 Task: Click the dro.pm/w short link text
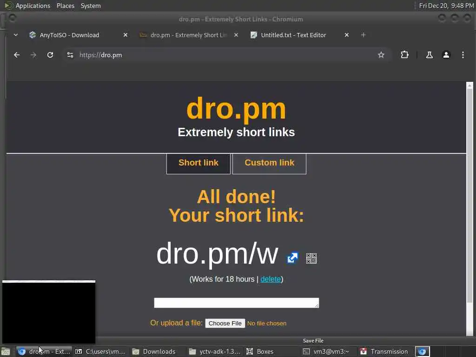(217, 254)
